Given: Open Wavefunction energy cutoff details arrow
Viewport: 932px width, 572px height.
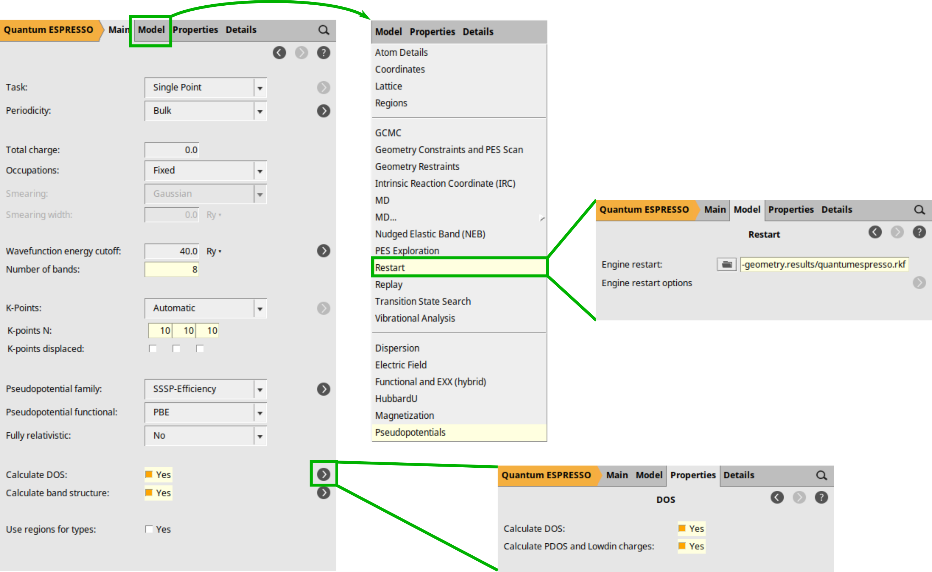Looking at the screenshot, I should (x=323, y=251).
